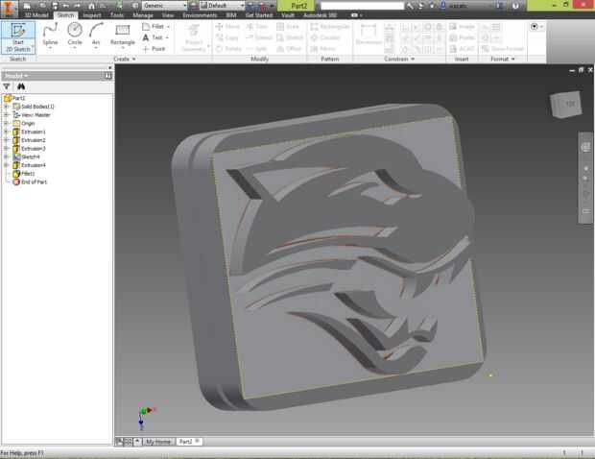Viewport: 595px width, 459px height.
Task: Close the model browser panel
Action: click(110, 67)
